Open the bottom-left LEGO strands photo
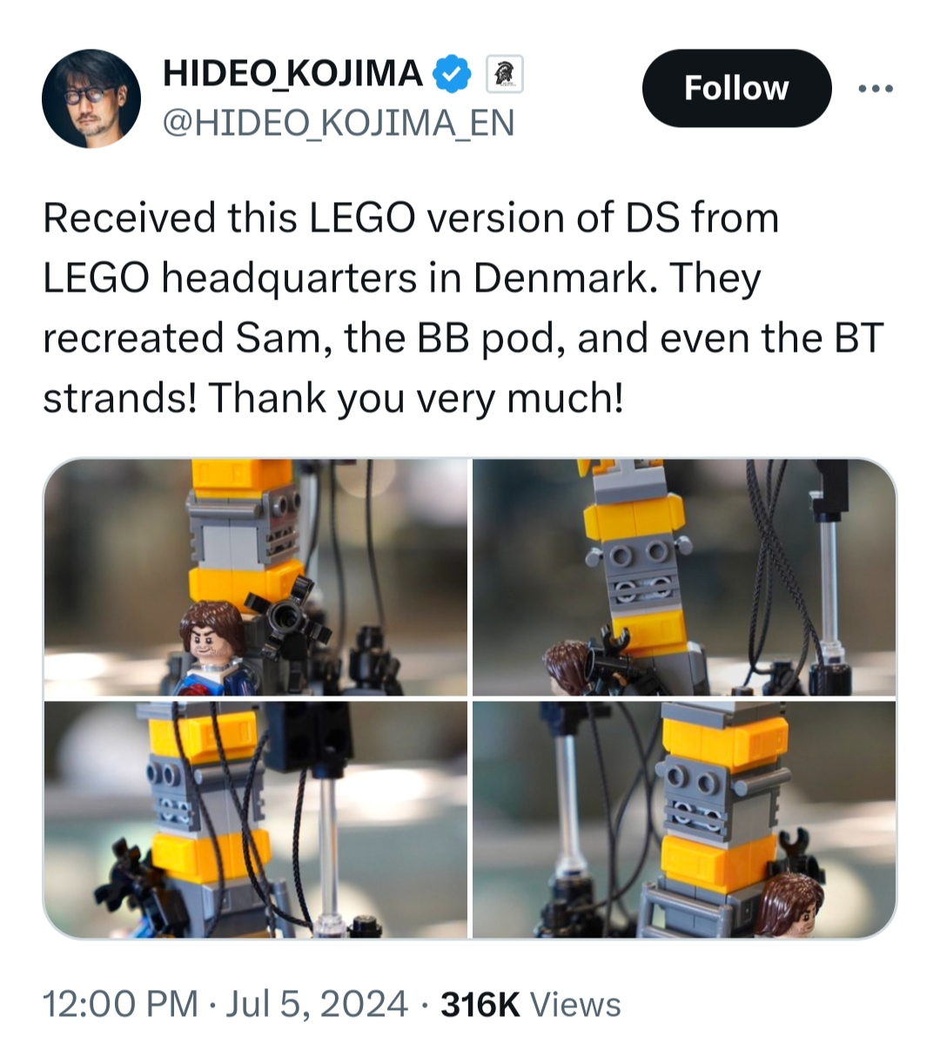The image size is (940, 1057). (256, 819)
